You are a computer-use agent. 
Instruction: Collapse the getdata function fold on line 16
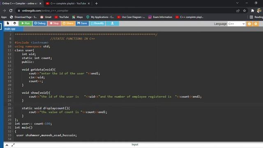click(x=12, y=69)
